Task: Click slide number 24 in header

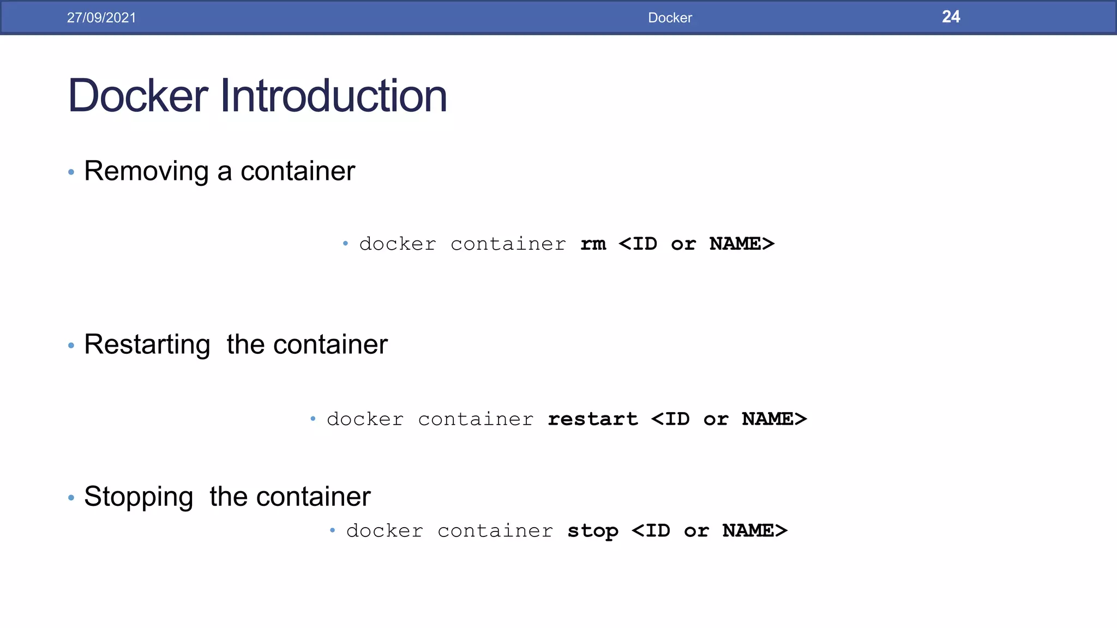Action: pyautogui.click(x=951, y=17)
